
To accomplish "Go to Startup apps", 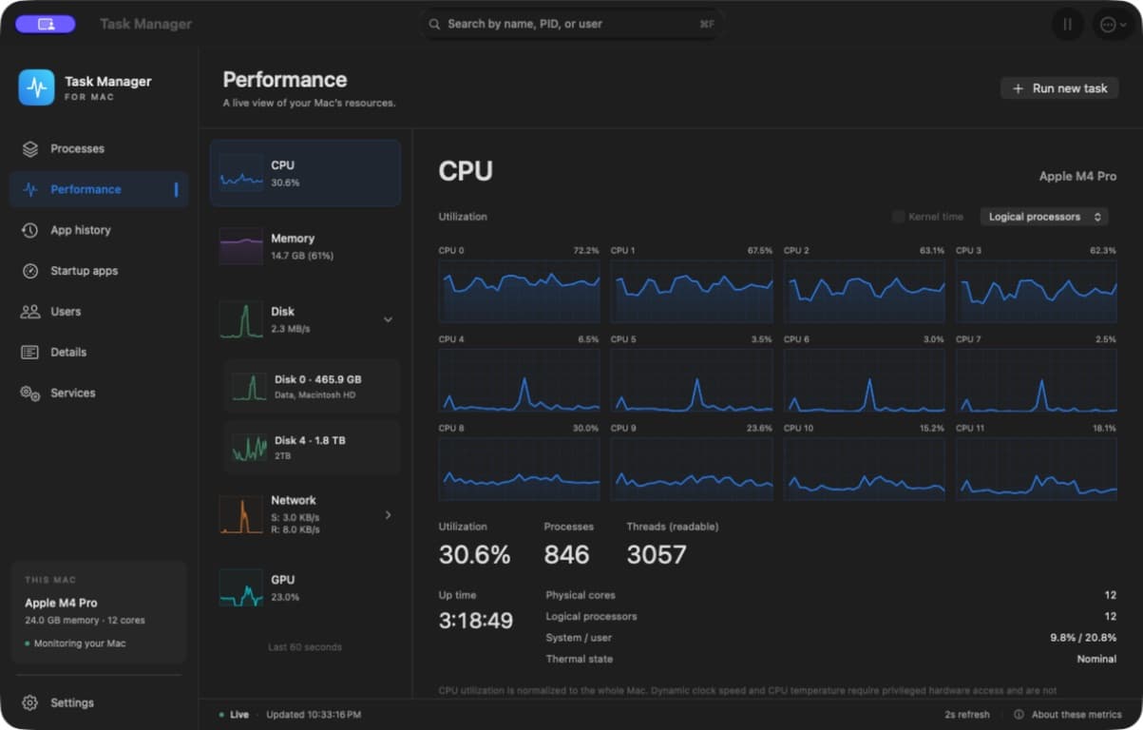I will (99, 271).
